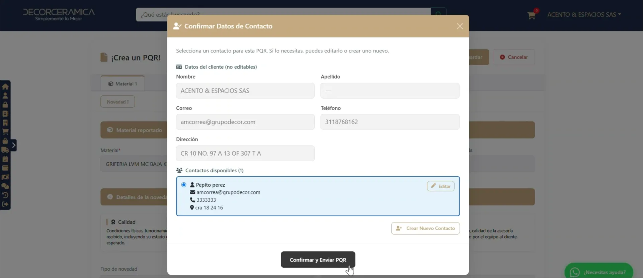The height and width of the screenshot is (278, 643).
Task: Click the shopping bag sidebar icon
Action: [5, 141]
